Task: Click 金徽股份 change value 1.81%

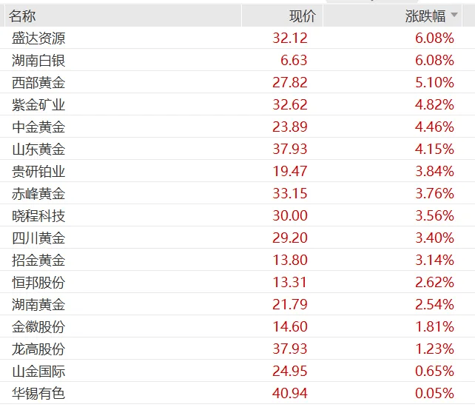Action: (434, 326)
